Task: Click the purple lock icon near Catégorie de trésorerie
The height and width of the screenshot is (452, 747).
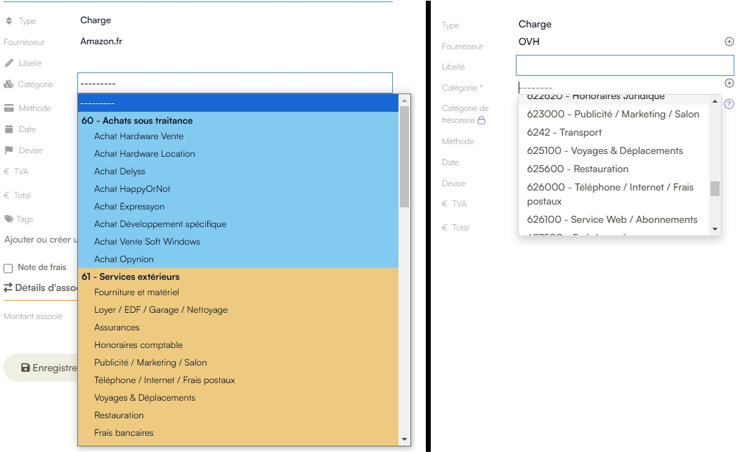Action: 481,120
